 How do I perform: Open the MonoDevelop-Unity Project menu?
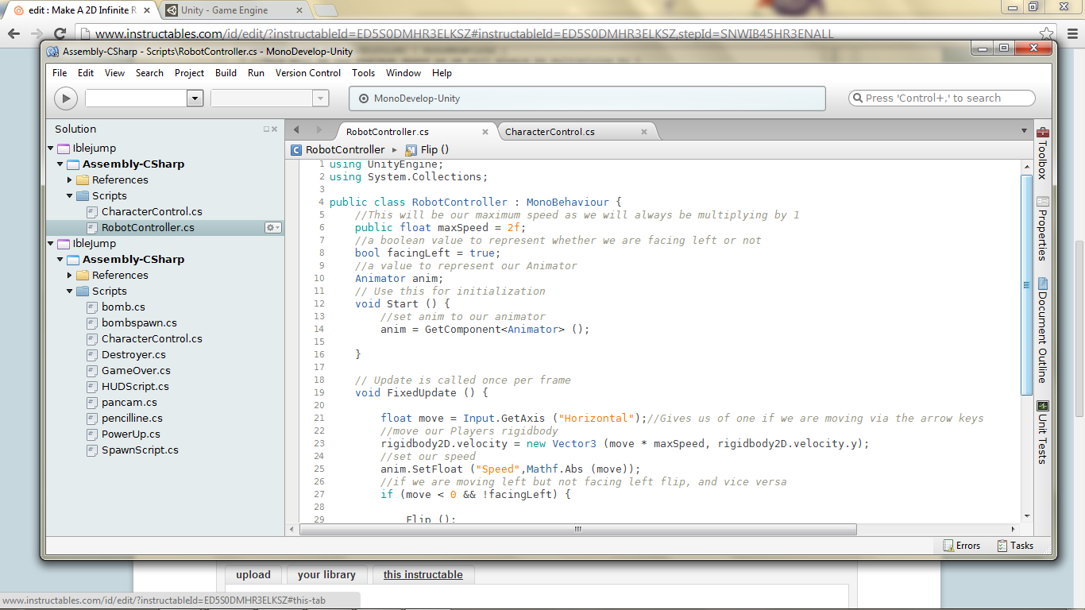click(x=189, y=73)
